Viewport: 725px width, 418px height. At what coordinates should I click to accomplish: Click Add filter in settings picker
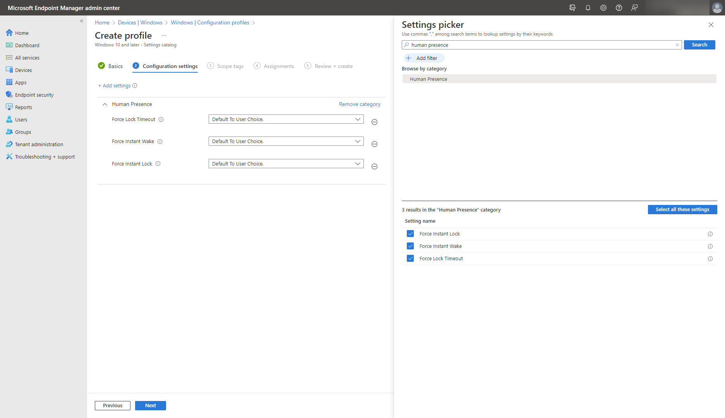pos(424,58)
